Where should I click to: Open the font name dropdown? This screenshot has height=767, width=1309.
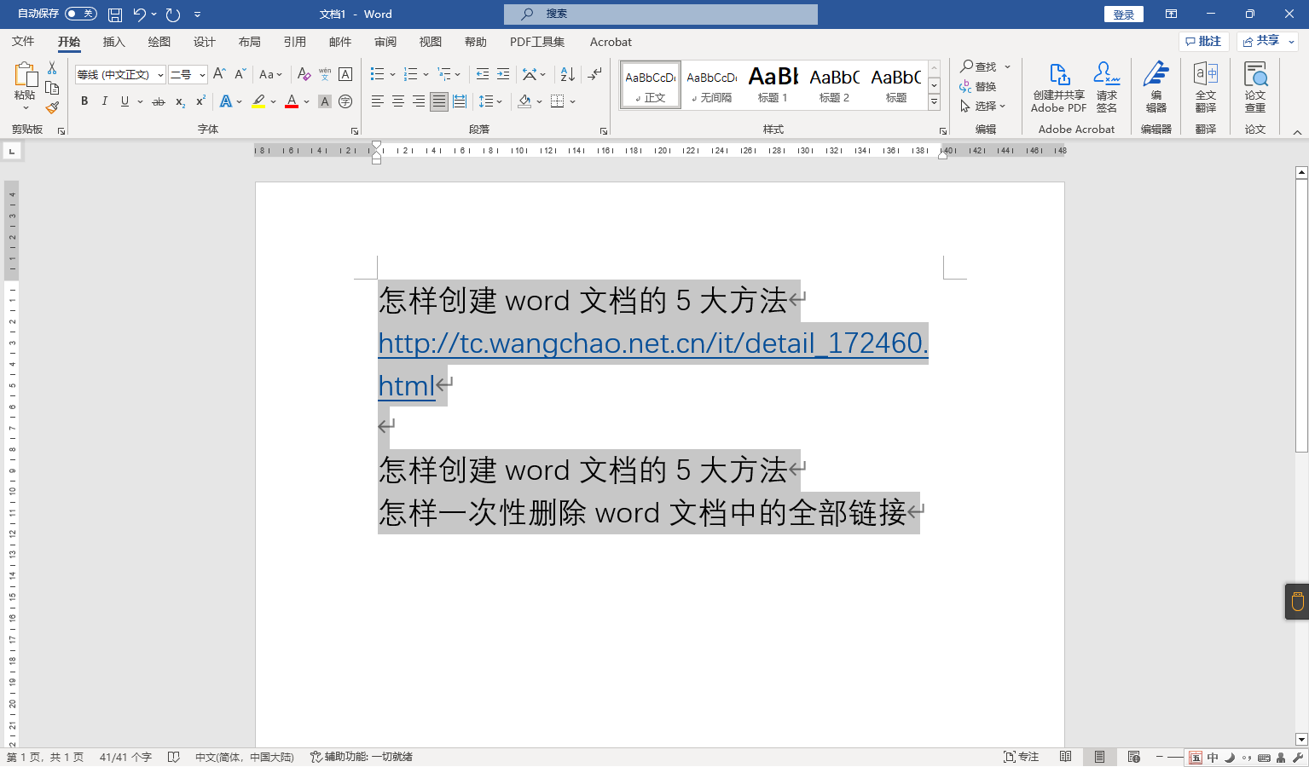click(159, 75)
